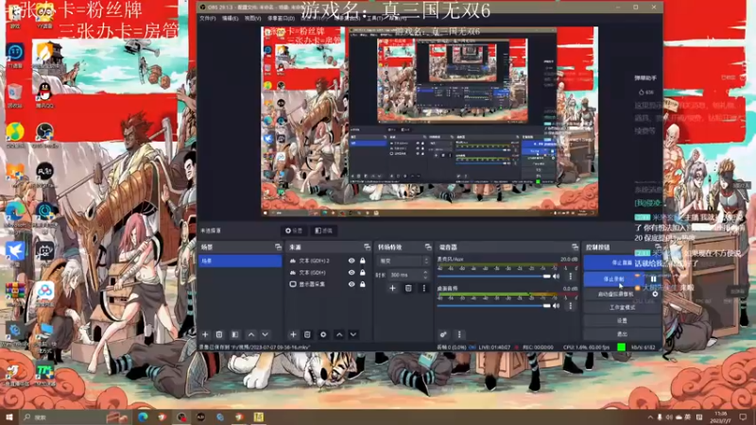Click 停止直播 to stop streaming

click(x=621, y=263)
